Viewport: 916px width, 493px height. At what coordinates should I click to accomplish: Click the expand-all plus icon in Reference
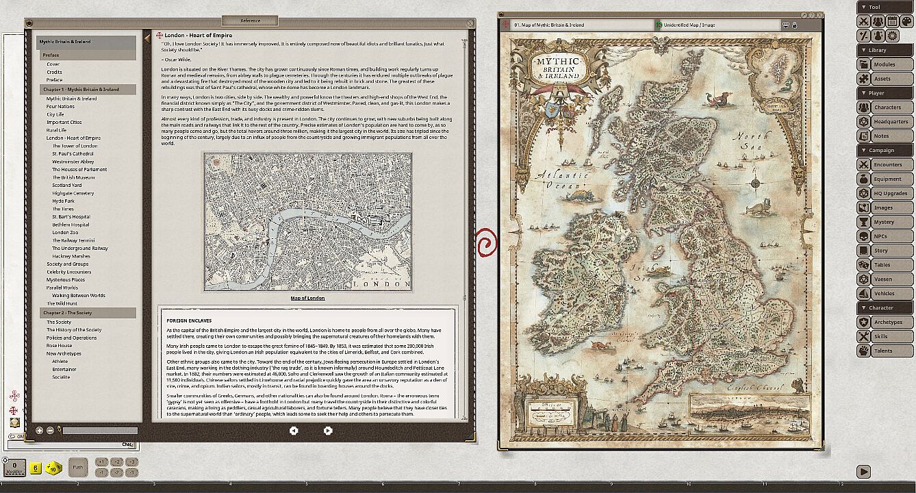click(39, 431)
